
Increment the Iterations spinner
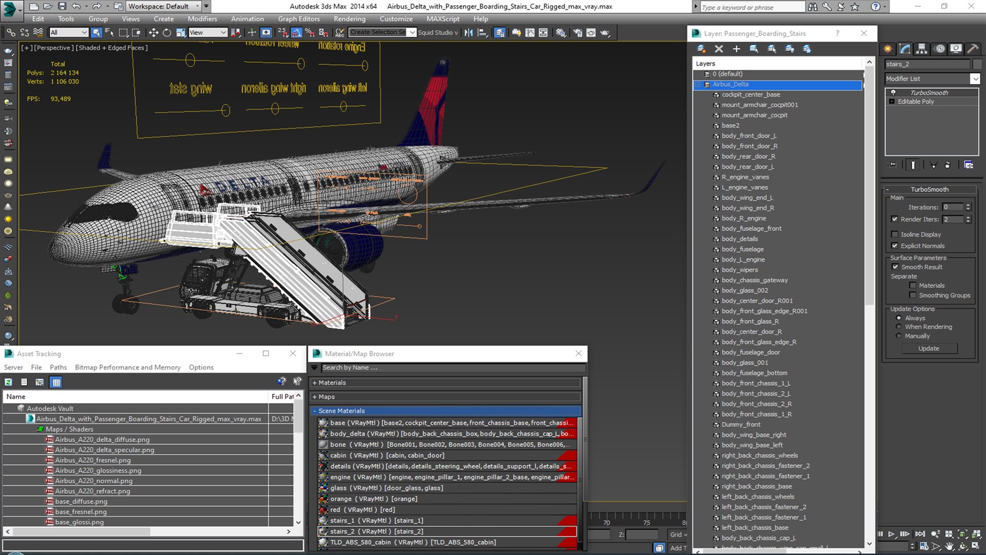tap(968, 205)
